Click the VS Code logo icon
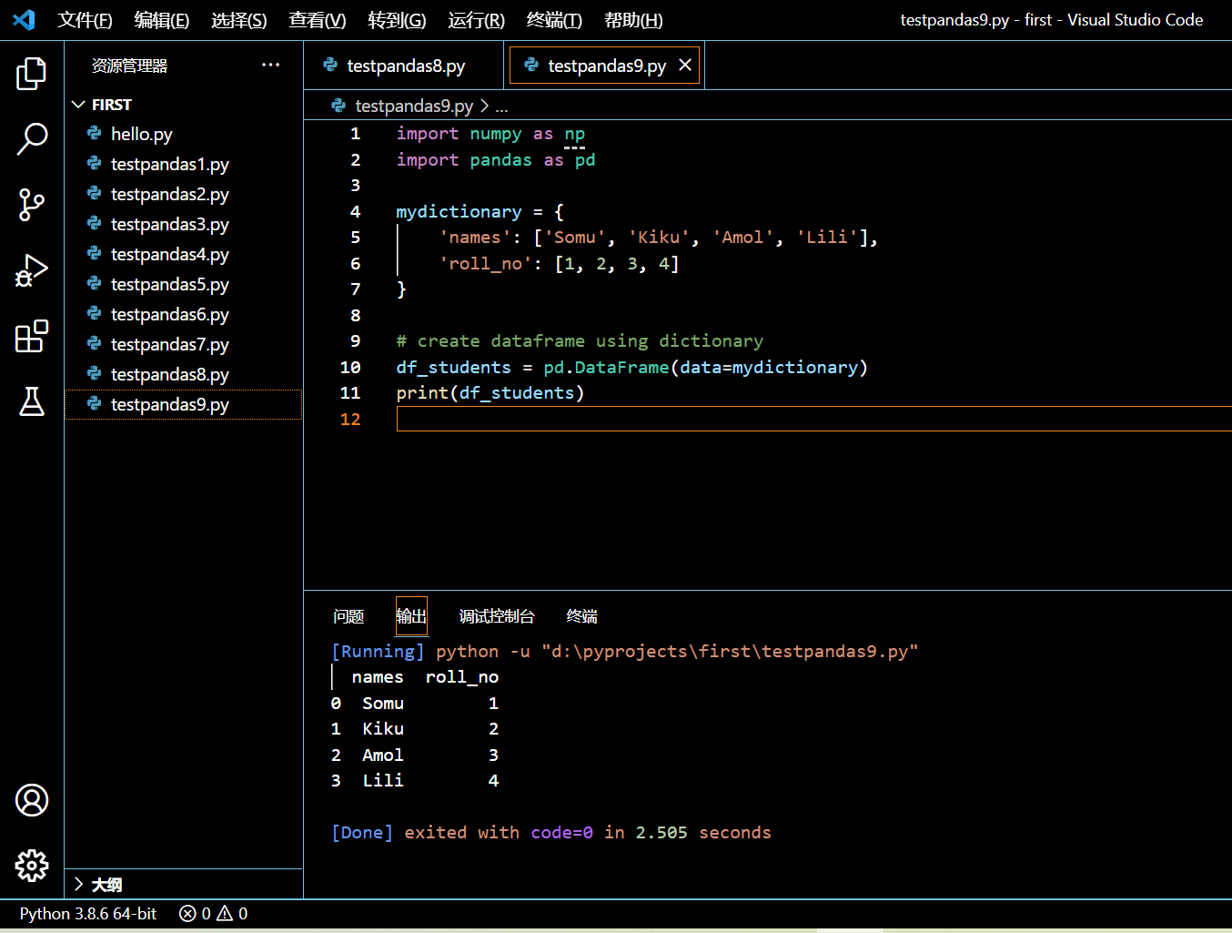The height and width of the screenshot is (933, 1232). [25, 19]
